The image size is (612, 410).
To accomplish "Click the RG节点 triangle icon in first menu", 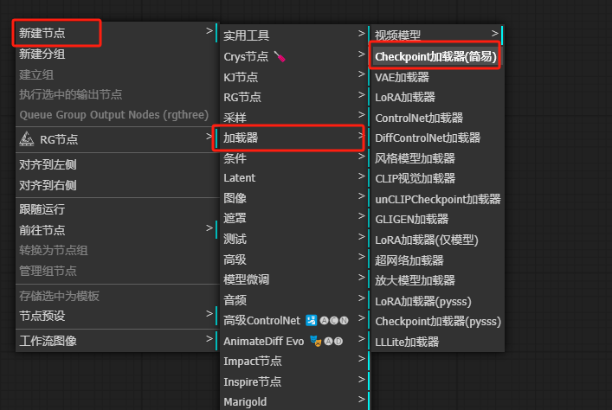I will 27,139.
